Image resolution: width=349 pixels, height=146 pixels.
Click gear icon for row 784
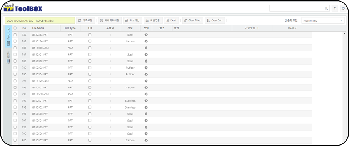coord(146,35)
